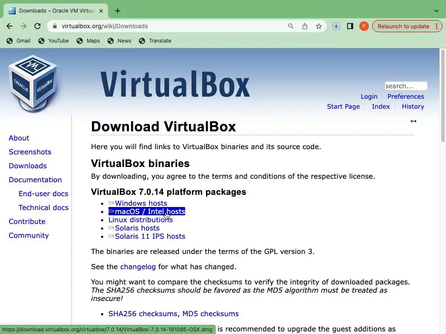Open About in the sidebar

(19, 138)
